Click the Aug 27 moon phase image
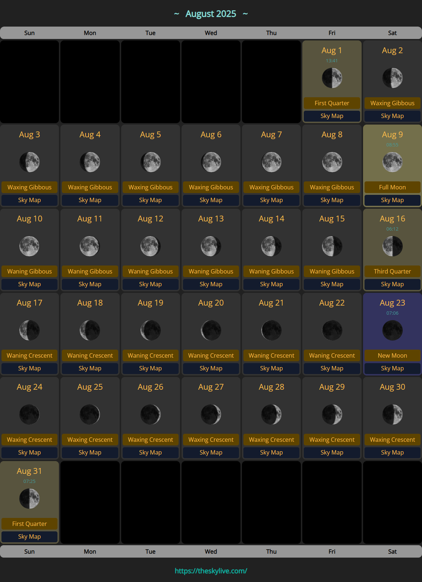The image size is (422, 582). pyautogui.click(x=211, y=414)
